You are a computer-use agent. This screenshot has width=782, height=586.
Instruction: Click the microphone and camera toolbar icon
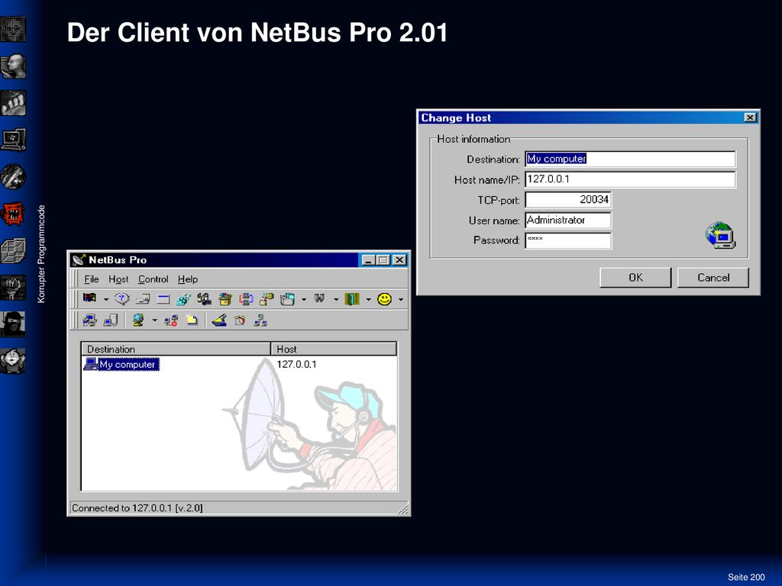coord(204,299)
